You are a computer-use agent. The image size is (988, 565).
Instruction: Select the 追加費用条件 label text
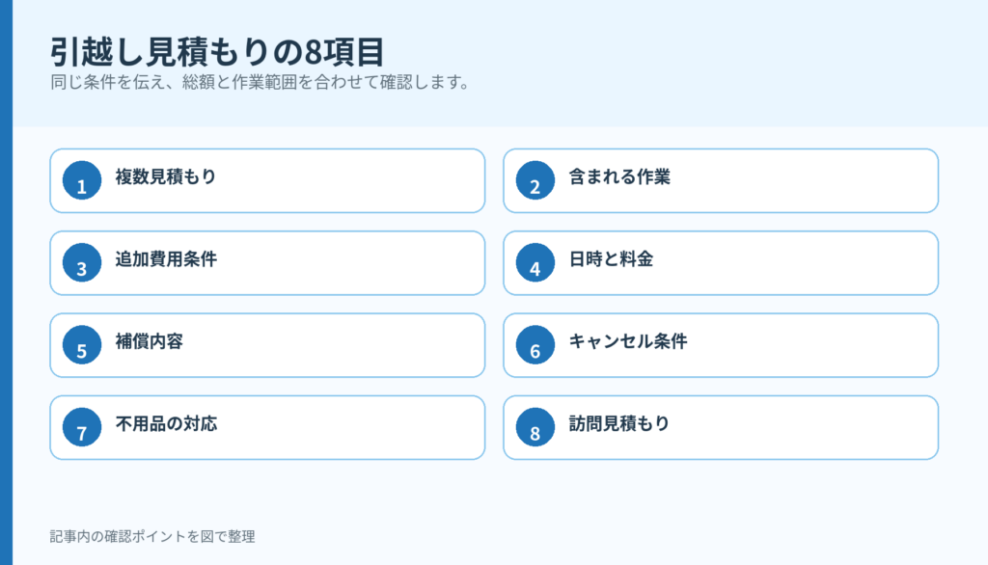pos(166,259)
